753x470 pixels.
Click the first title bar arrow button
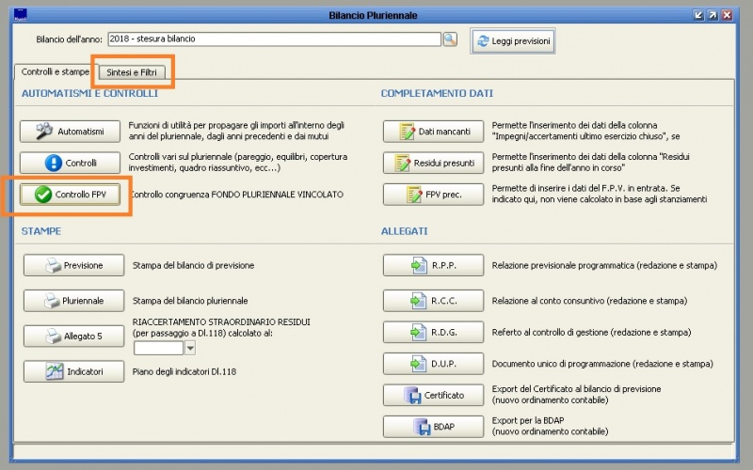click(x=698, y=15)
